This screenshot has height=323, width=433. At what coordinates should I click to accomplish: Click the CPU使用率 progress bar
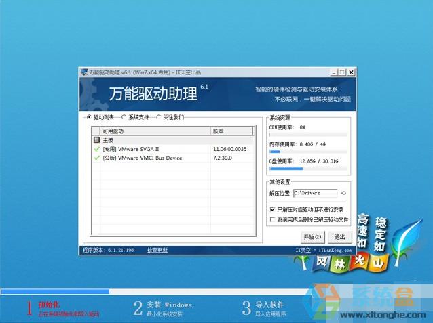(x=308, y=135)
